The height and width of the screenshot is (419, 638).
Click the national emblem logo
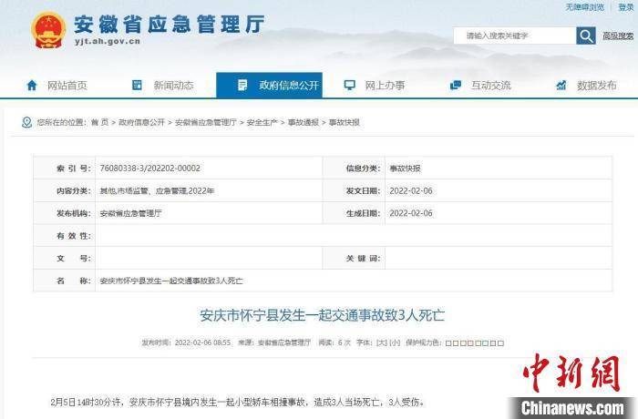[x=47, y=30]
